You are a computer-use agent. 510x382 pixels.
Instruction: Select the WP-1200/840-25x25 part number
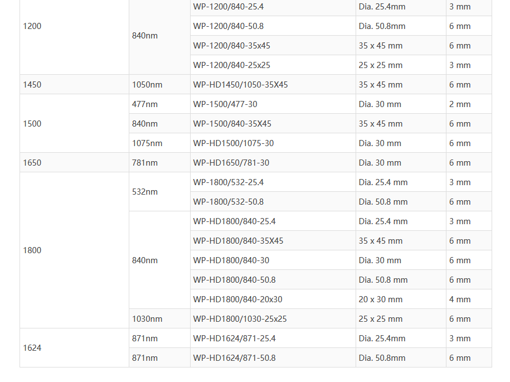[232, 65]
